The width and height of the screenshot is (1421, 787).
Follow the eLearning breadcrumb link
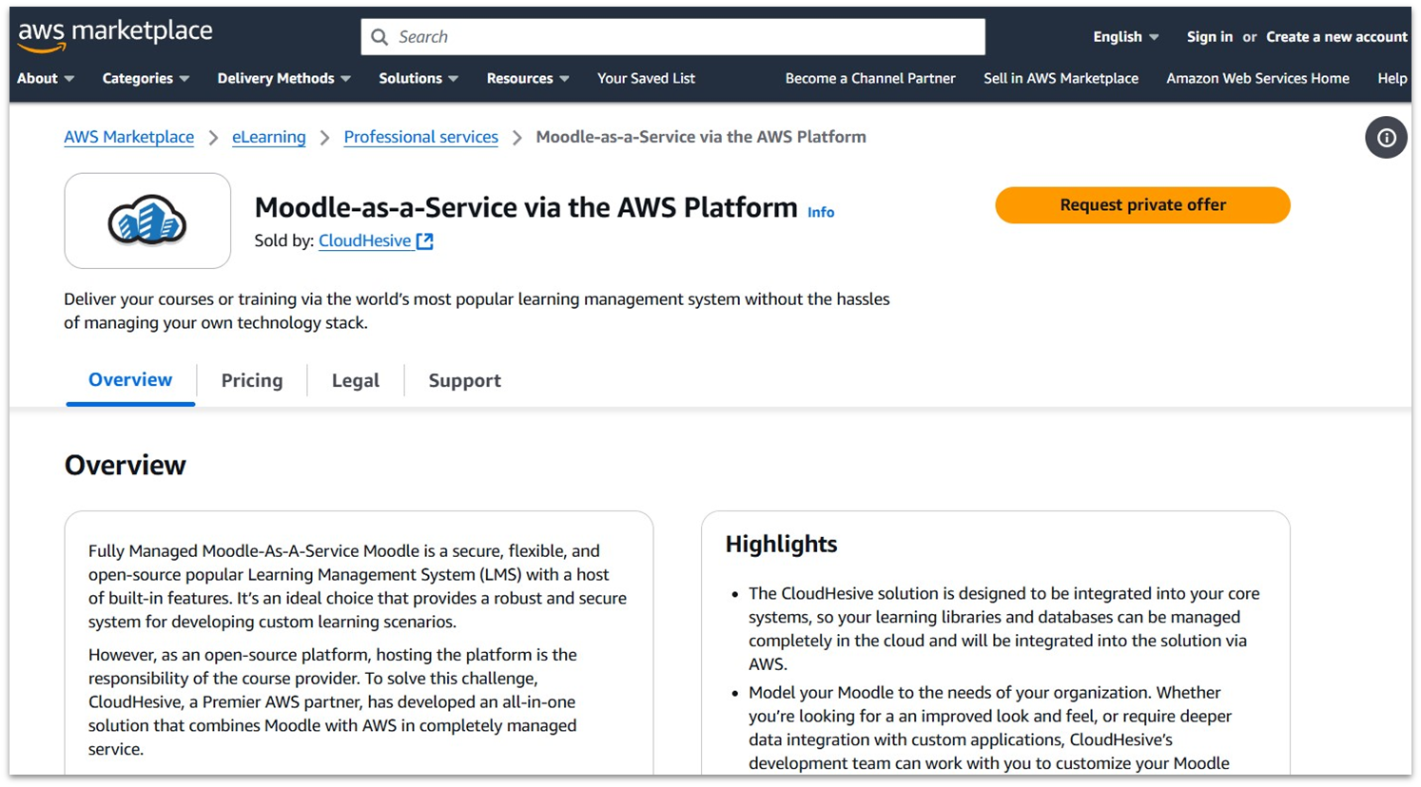click(269, 137)
